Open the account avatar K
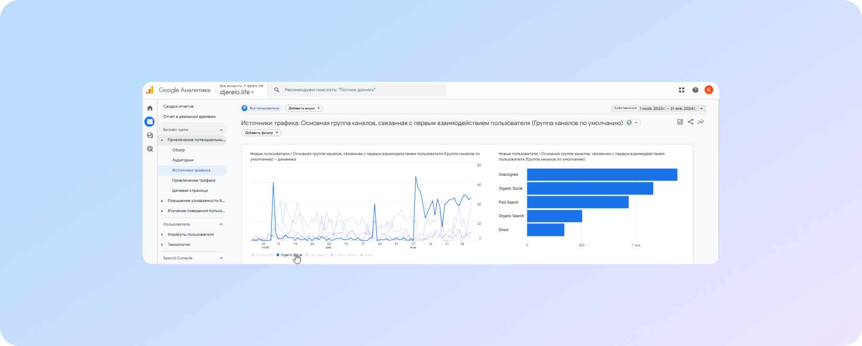The height and width of the screenshot is (346, 862). click(709, 90)
